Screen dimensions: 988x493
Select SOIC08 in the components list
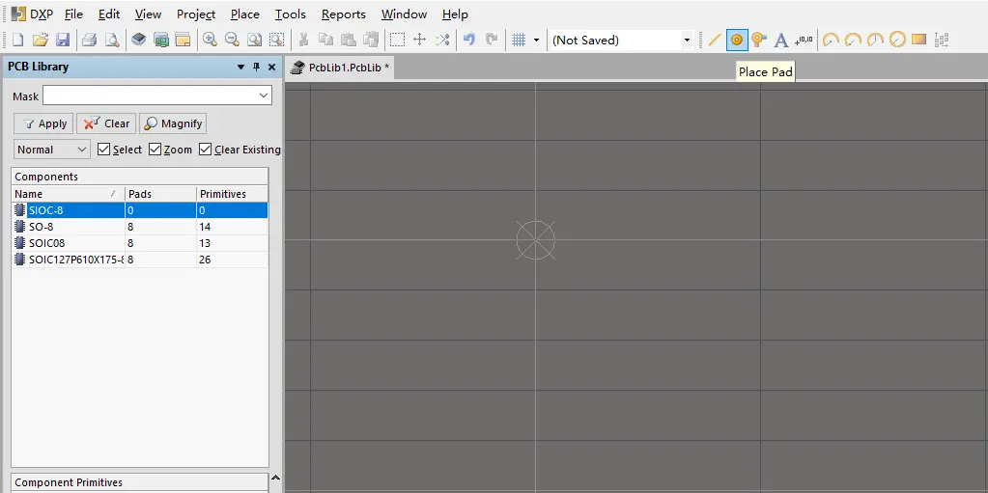tap(46, 243)
